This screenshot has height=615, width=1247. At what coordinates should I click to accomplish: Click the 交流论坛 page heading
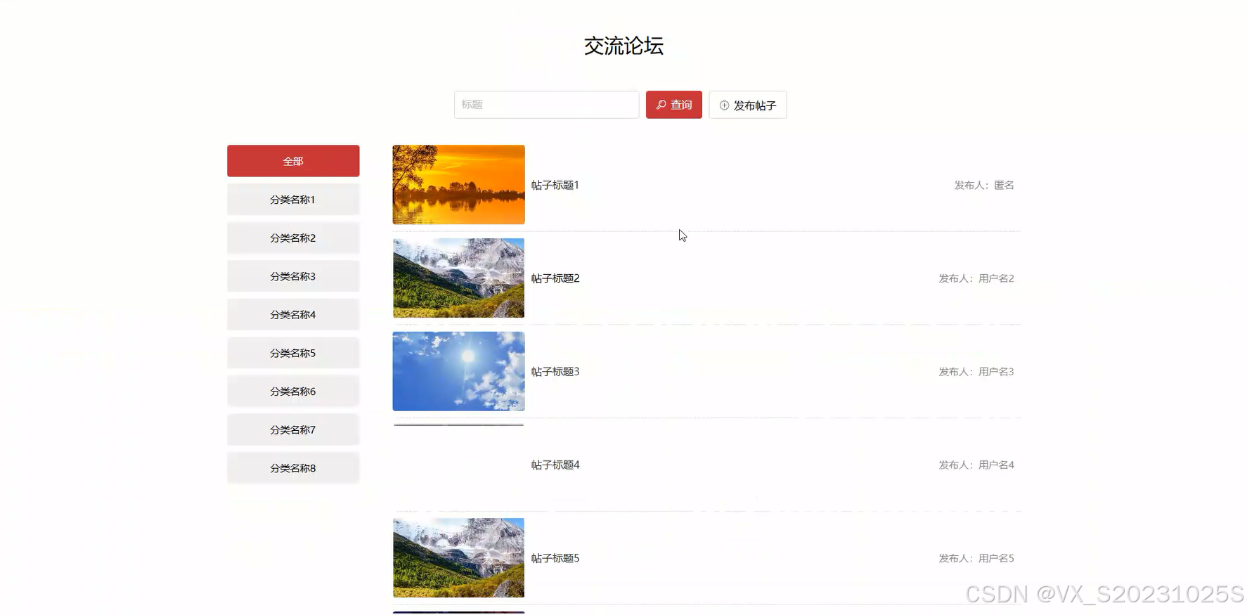point(623,46)
